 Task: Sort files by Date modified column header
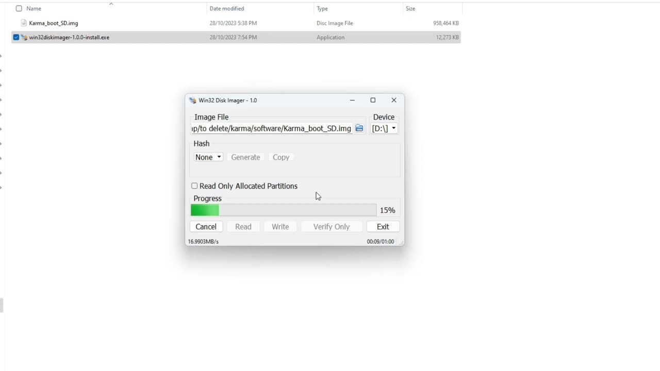coord(227,8)
